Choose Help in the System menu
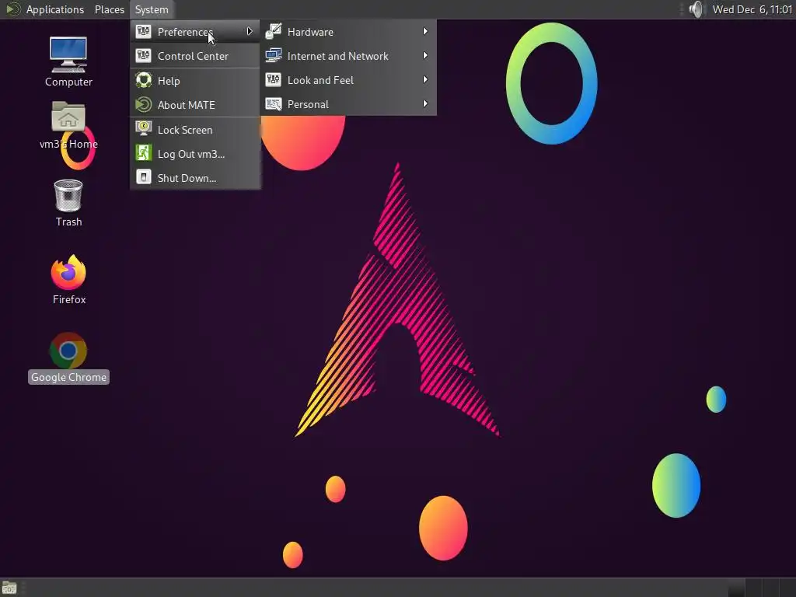The image size is (796, 597). pyautogui.click(x=195, y=81)
